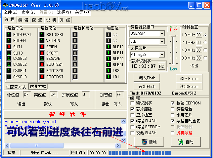Uncheck the verify EEPROM checkbox
This screenshot has width=213, height=158.
coord(173,103)
